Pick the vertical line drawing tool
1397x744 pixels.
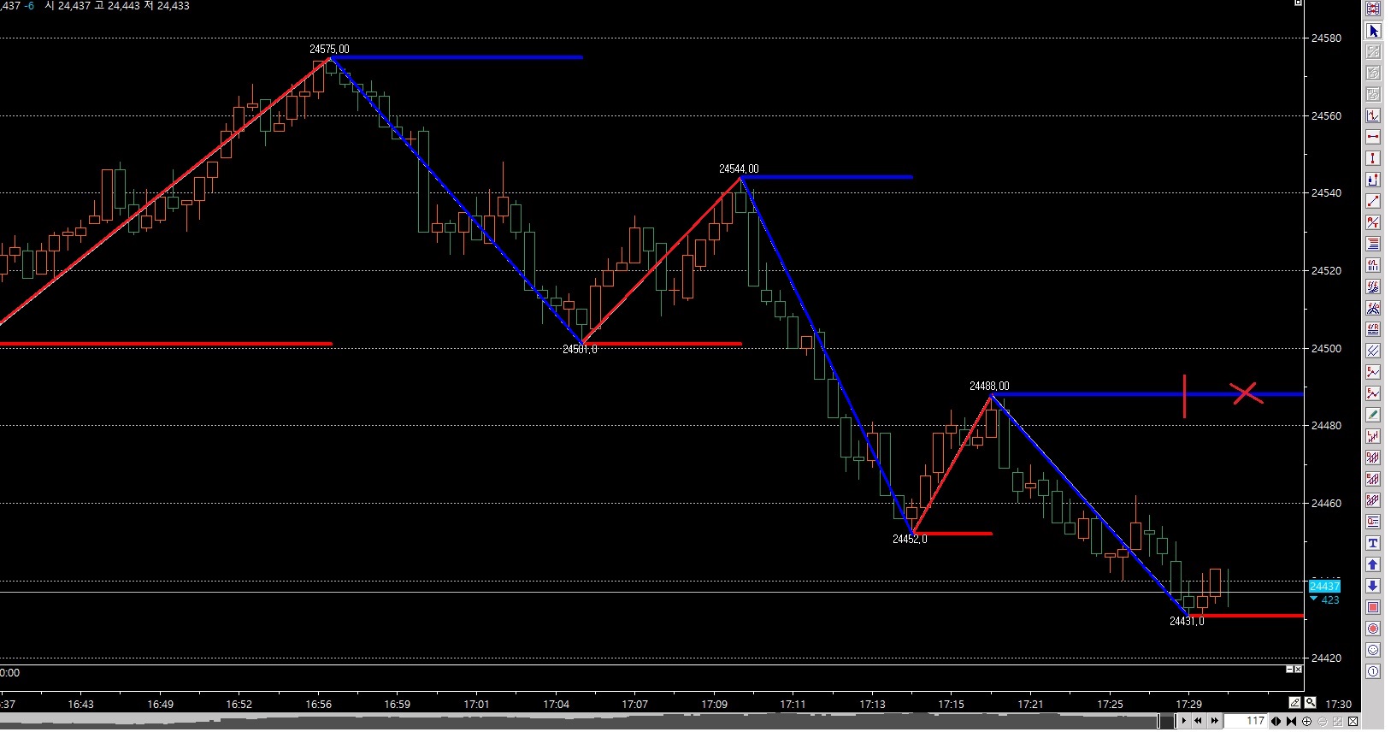(1373, 159)
